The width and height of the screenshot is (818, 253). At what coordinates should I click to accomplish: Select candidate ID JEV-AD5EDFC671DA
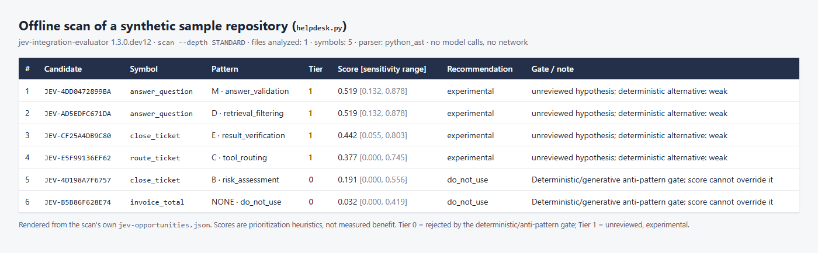(x=78, y=114)
